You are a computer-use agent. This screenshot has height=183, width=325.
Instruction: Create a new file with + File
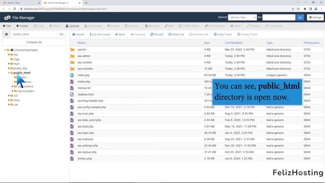[x=7, y=26]
